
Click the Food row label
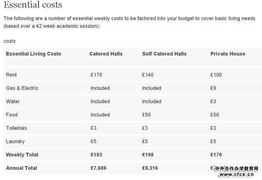pyautogui.click(x=12, y=115)
